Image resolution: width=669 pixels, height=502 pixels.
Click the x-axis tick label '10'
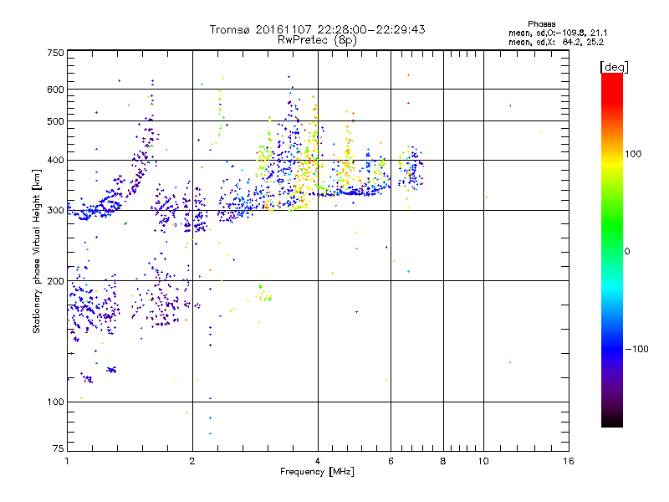pos(483,461)
